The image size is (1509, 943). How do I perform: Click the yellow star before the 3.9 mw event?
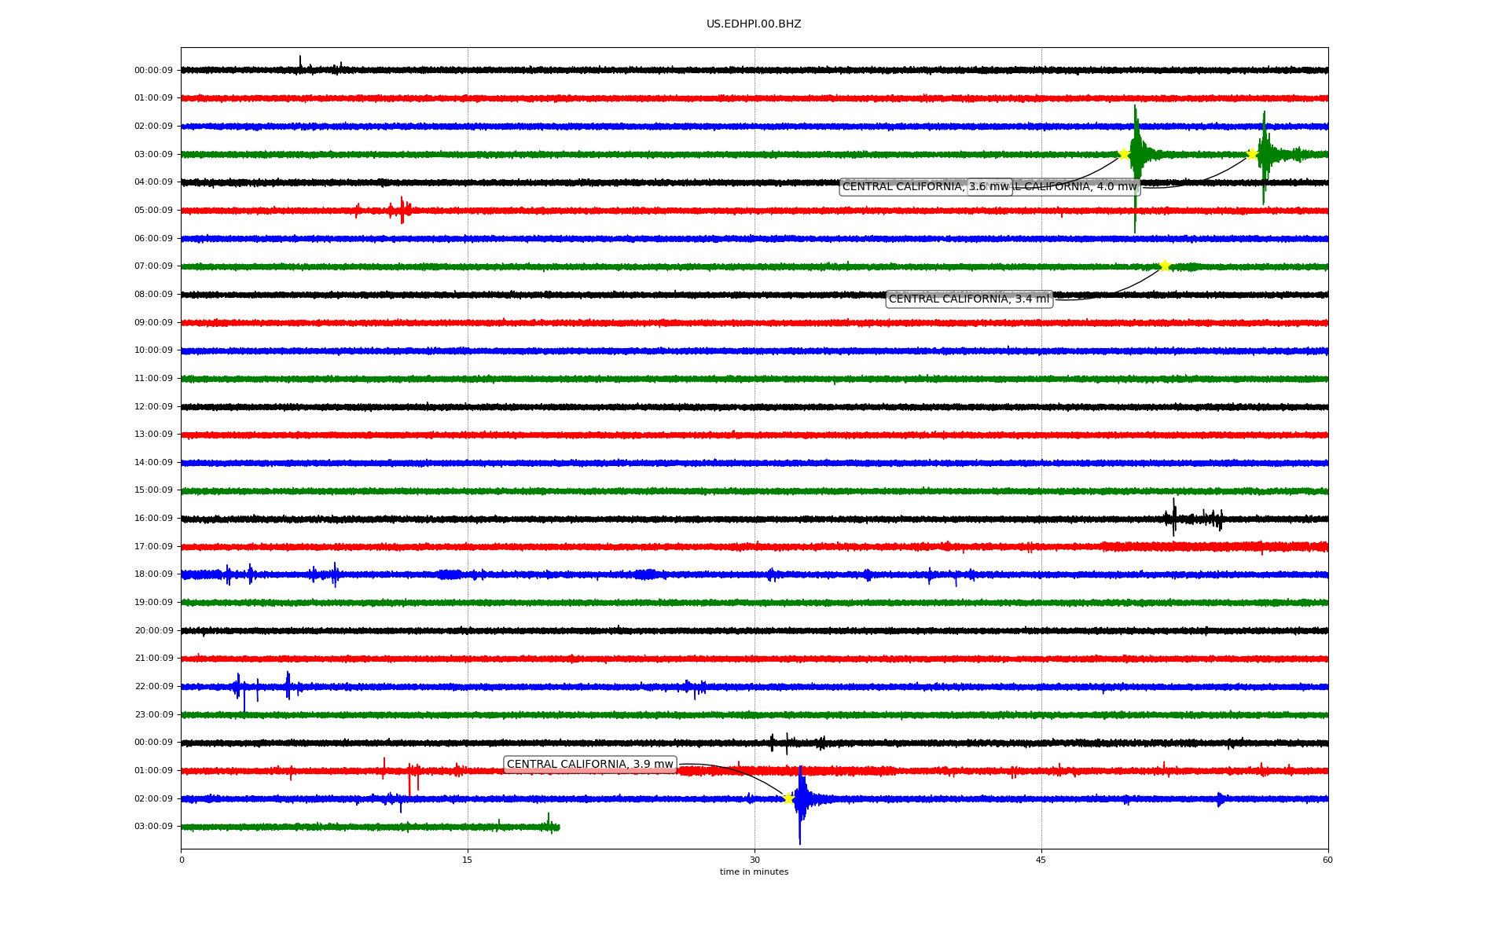point(788,798)
